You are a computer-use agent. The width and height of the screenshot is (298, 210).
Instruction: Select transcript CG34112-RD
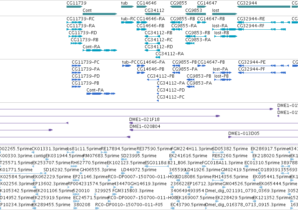(x=152, y=50)
